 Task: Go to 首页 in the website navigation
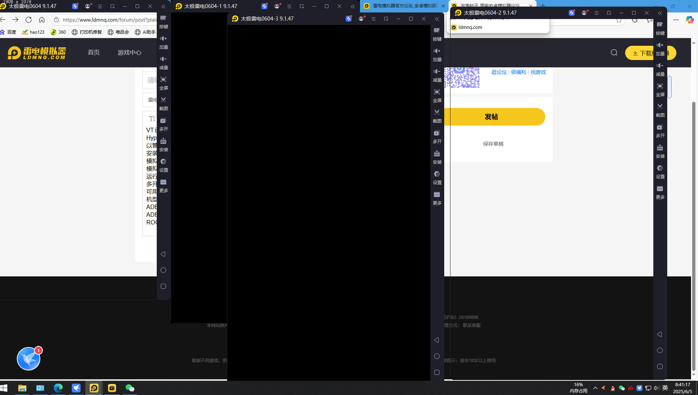pos(94,52)
